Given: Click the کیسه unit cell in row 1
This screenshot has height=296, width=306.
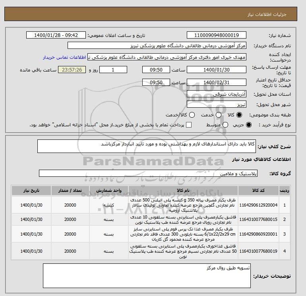Looking at the screenshot, I should pos(109,205).
